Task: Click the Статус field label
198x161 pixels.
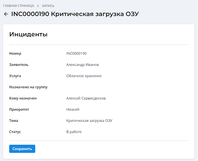Action: 15,132
